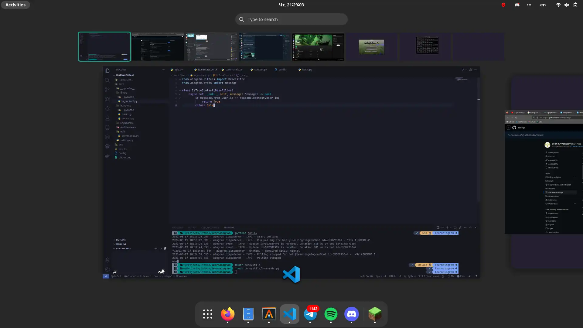Click the GitHub logo in Firefox window
Viewport: 583px width, 328px height.
(x=514, y=128)
